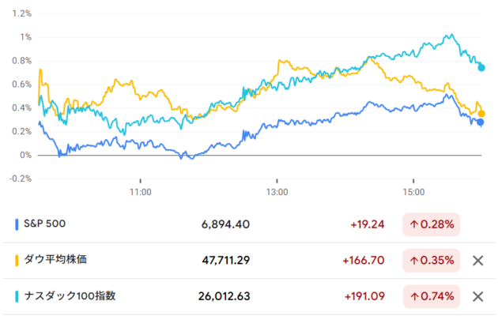The width and height of the screenshot is (498, 316).
Task: Click the blue S&P 500 end-point dot on chart
Action: tap(481, 122)
